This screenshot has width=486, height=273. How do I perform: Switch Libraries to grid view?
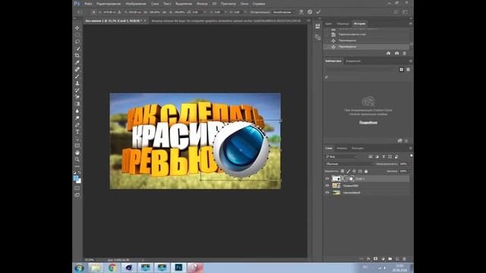[402, 70]
